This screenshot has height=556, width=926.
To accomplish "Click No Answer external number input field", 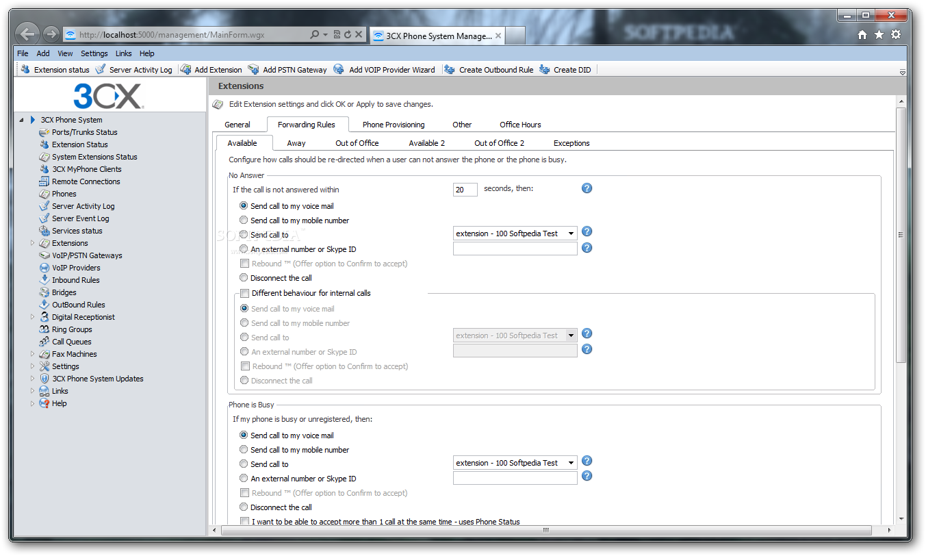I will [x=515, y=249].
